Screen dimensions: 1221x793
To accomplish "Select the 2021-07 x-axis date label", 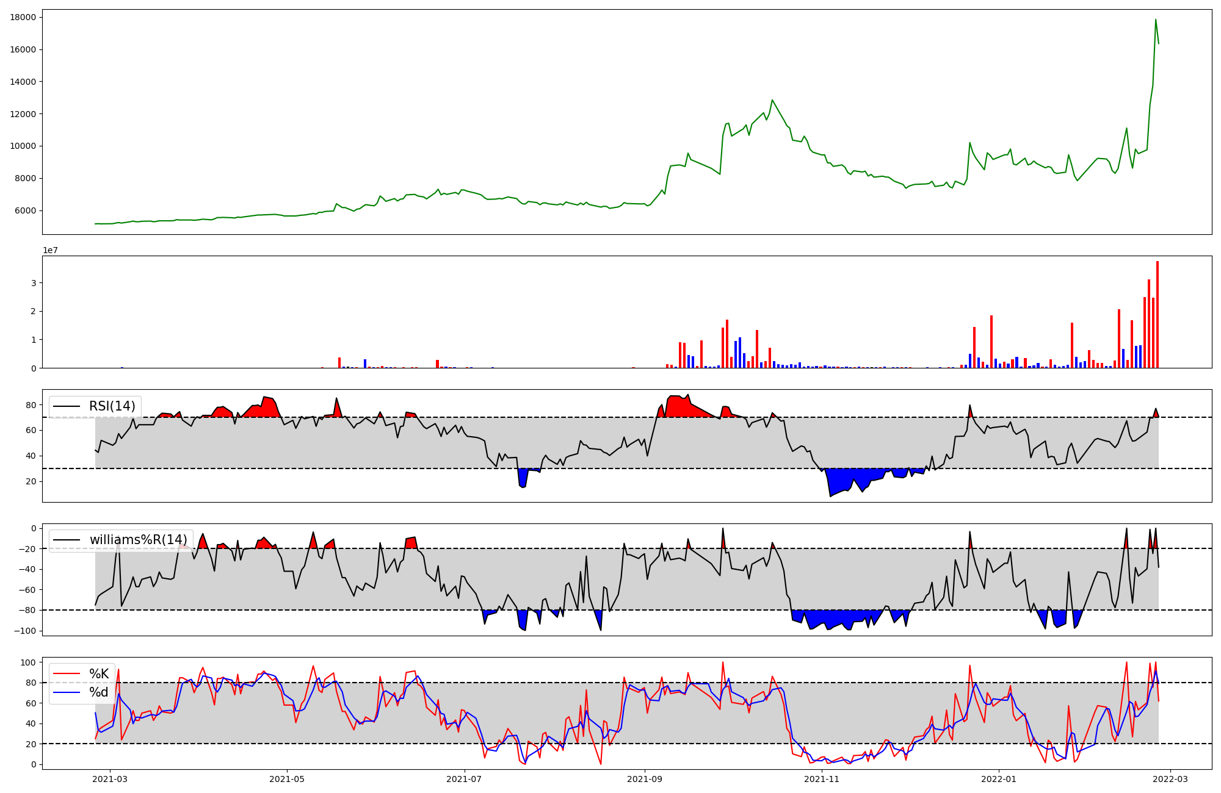I will (465, 778).
